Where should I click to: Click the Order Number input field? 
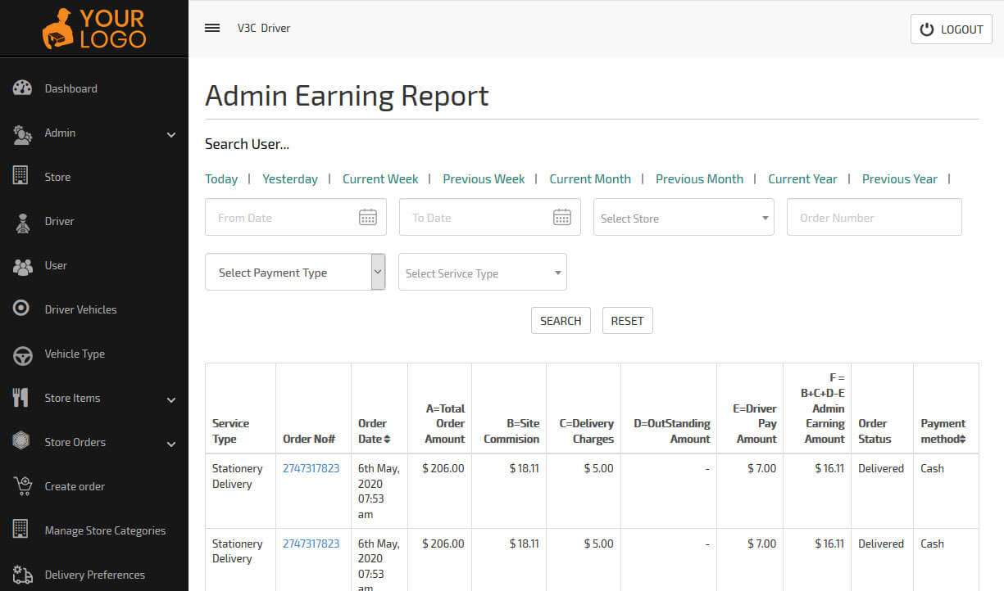point(874,218)
